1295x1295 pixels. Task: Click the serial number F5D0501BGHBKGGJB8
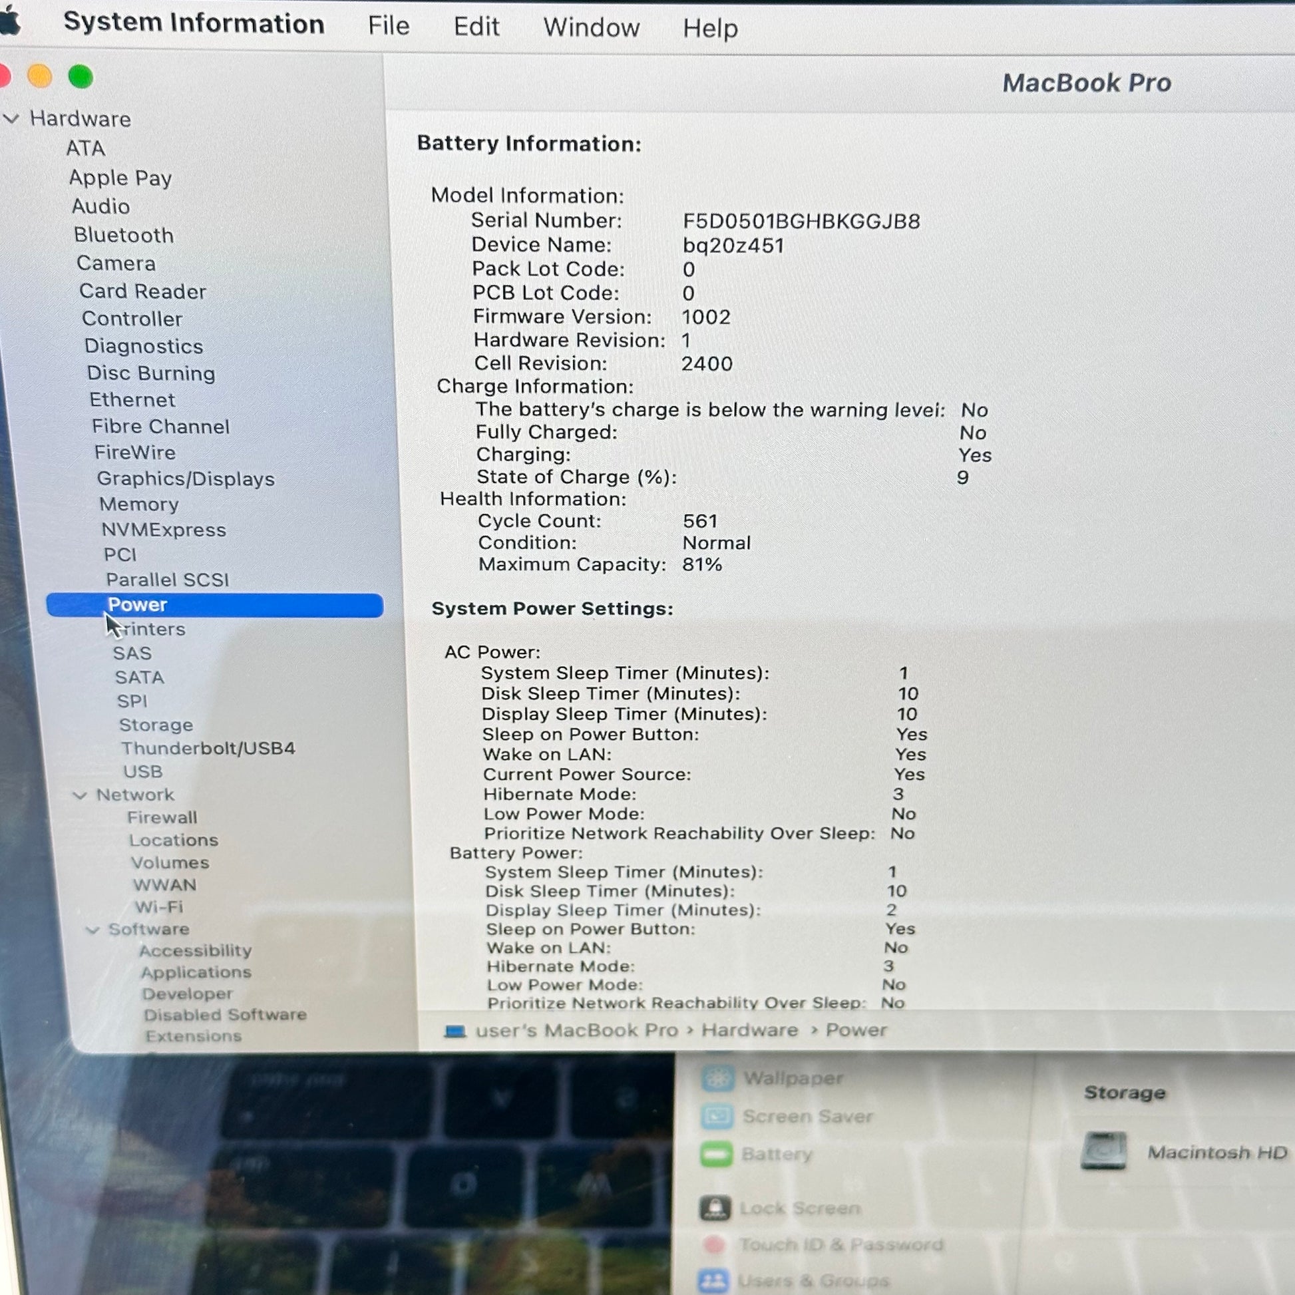pyautogui.click(x=801, y=222)
